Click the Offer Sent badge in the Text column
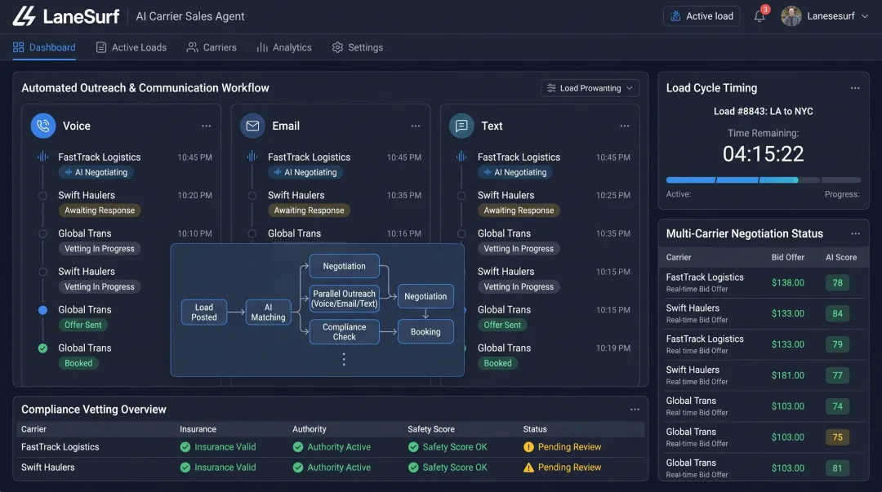Viewport: 882px width, 492px height. point(502,325)
